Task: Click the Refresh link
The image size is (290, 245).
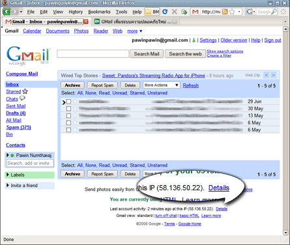Action: [x=191, y=85]
